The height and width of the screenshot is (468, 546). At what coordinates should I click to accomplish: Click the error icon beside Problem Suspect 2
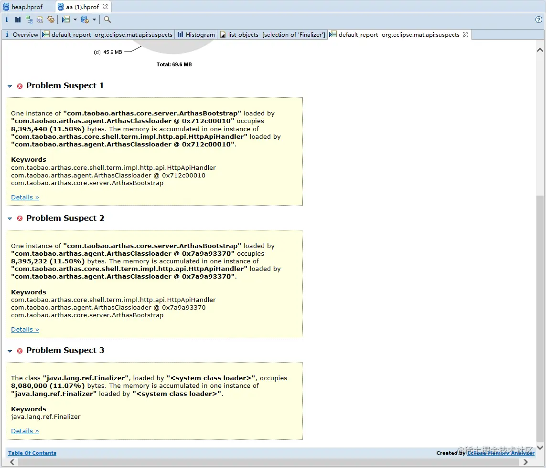click(x=20, y=218)
